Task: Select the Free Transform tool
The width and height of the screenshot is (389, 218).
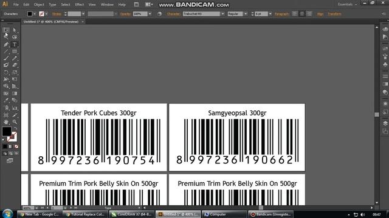Action: [x=15, y=79]
